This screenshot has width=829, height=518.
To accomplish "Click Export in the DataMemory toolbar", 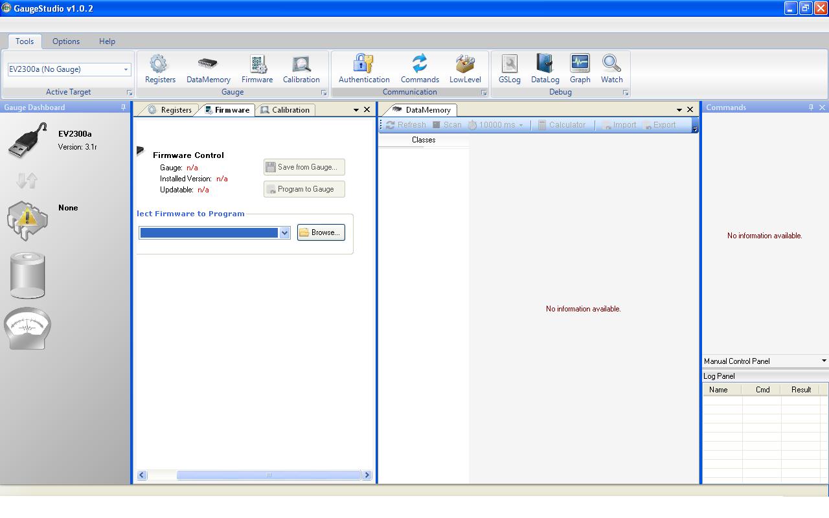I will pyautogui.click(x=659, y=125).
